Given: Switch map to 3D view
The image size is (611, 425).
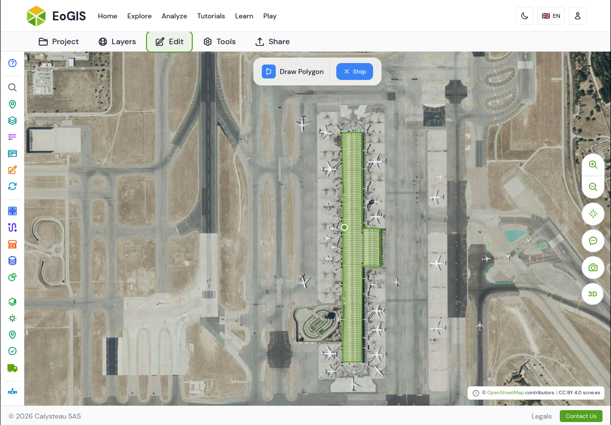Looking at the screenshot, I should click(x=593, y=294).
